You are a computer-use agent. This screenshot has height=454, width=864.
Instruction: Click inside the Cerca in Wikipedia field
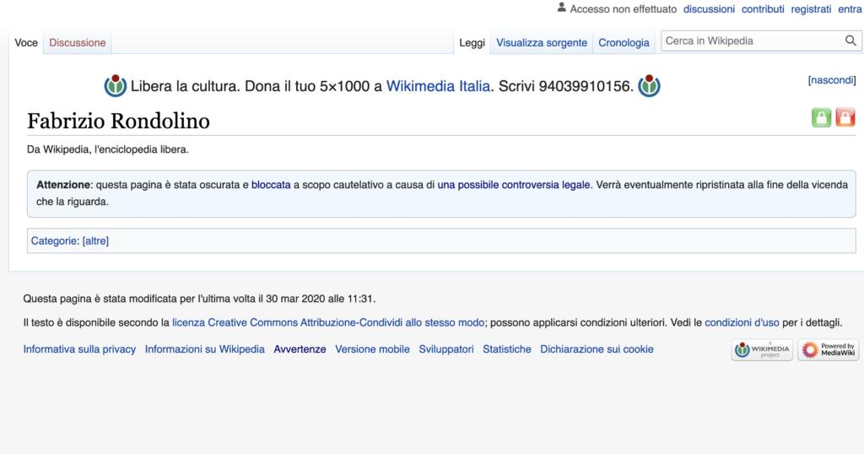[751, 41]
